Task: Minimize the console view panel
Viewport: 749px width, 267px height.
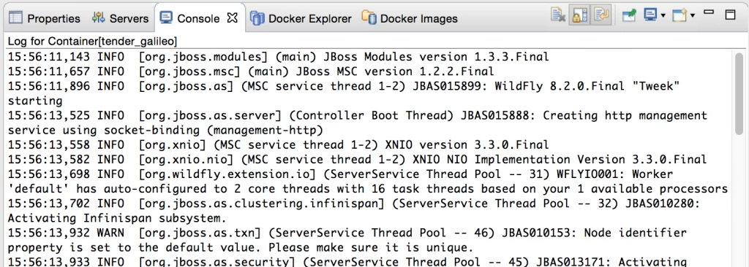Action: [709, 12]
